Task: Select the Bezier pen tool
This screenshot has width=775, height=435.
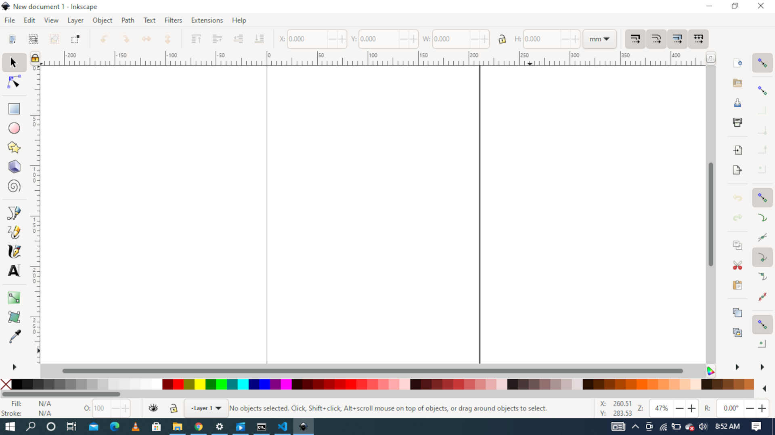Action: point(14,213)
